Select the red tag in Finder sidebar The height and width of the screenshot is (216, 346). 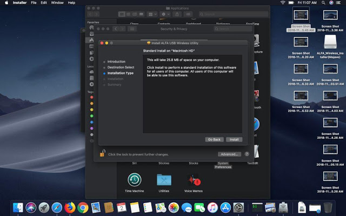[91, 98]
